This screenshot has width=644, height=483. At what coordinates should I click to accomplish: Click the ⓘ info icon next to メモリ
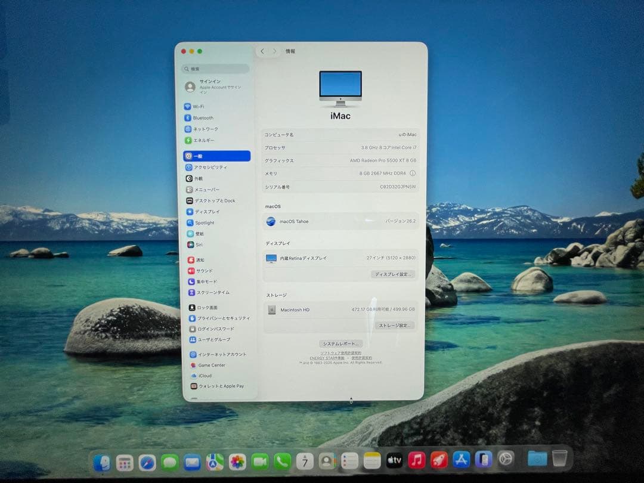413,173
